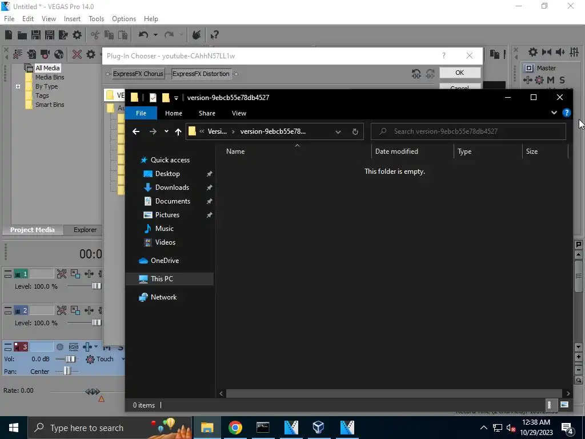Minimize track 2 using its header lines
The image size is (585, 439).
(8, 310)
